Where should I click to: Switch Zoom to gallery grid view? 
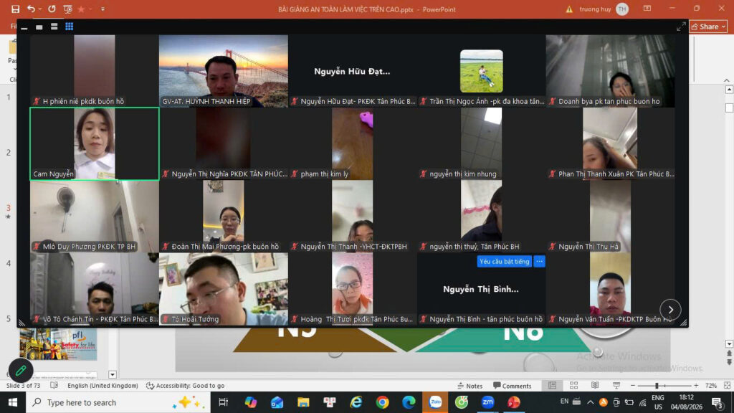pos(70,27)
